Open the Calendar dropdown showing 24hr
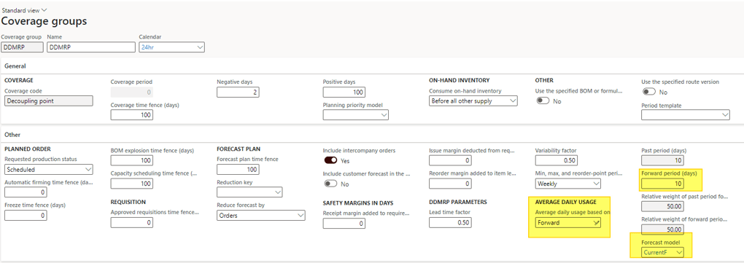This screenshot has width=744, height=263. coord(171,47)
